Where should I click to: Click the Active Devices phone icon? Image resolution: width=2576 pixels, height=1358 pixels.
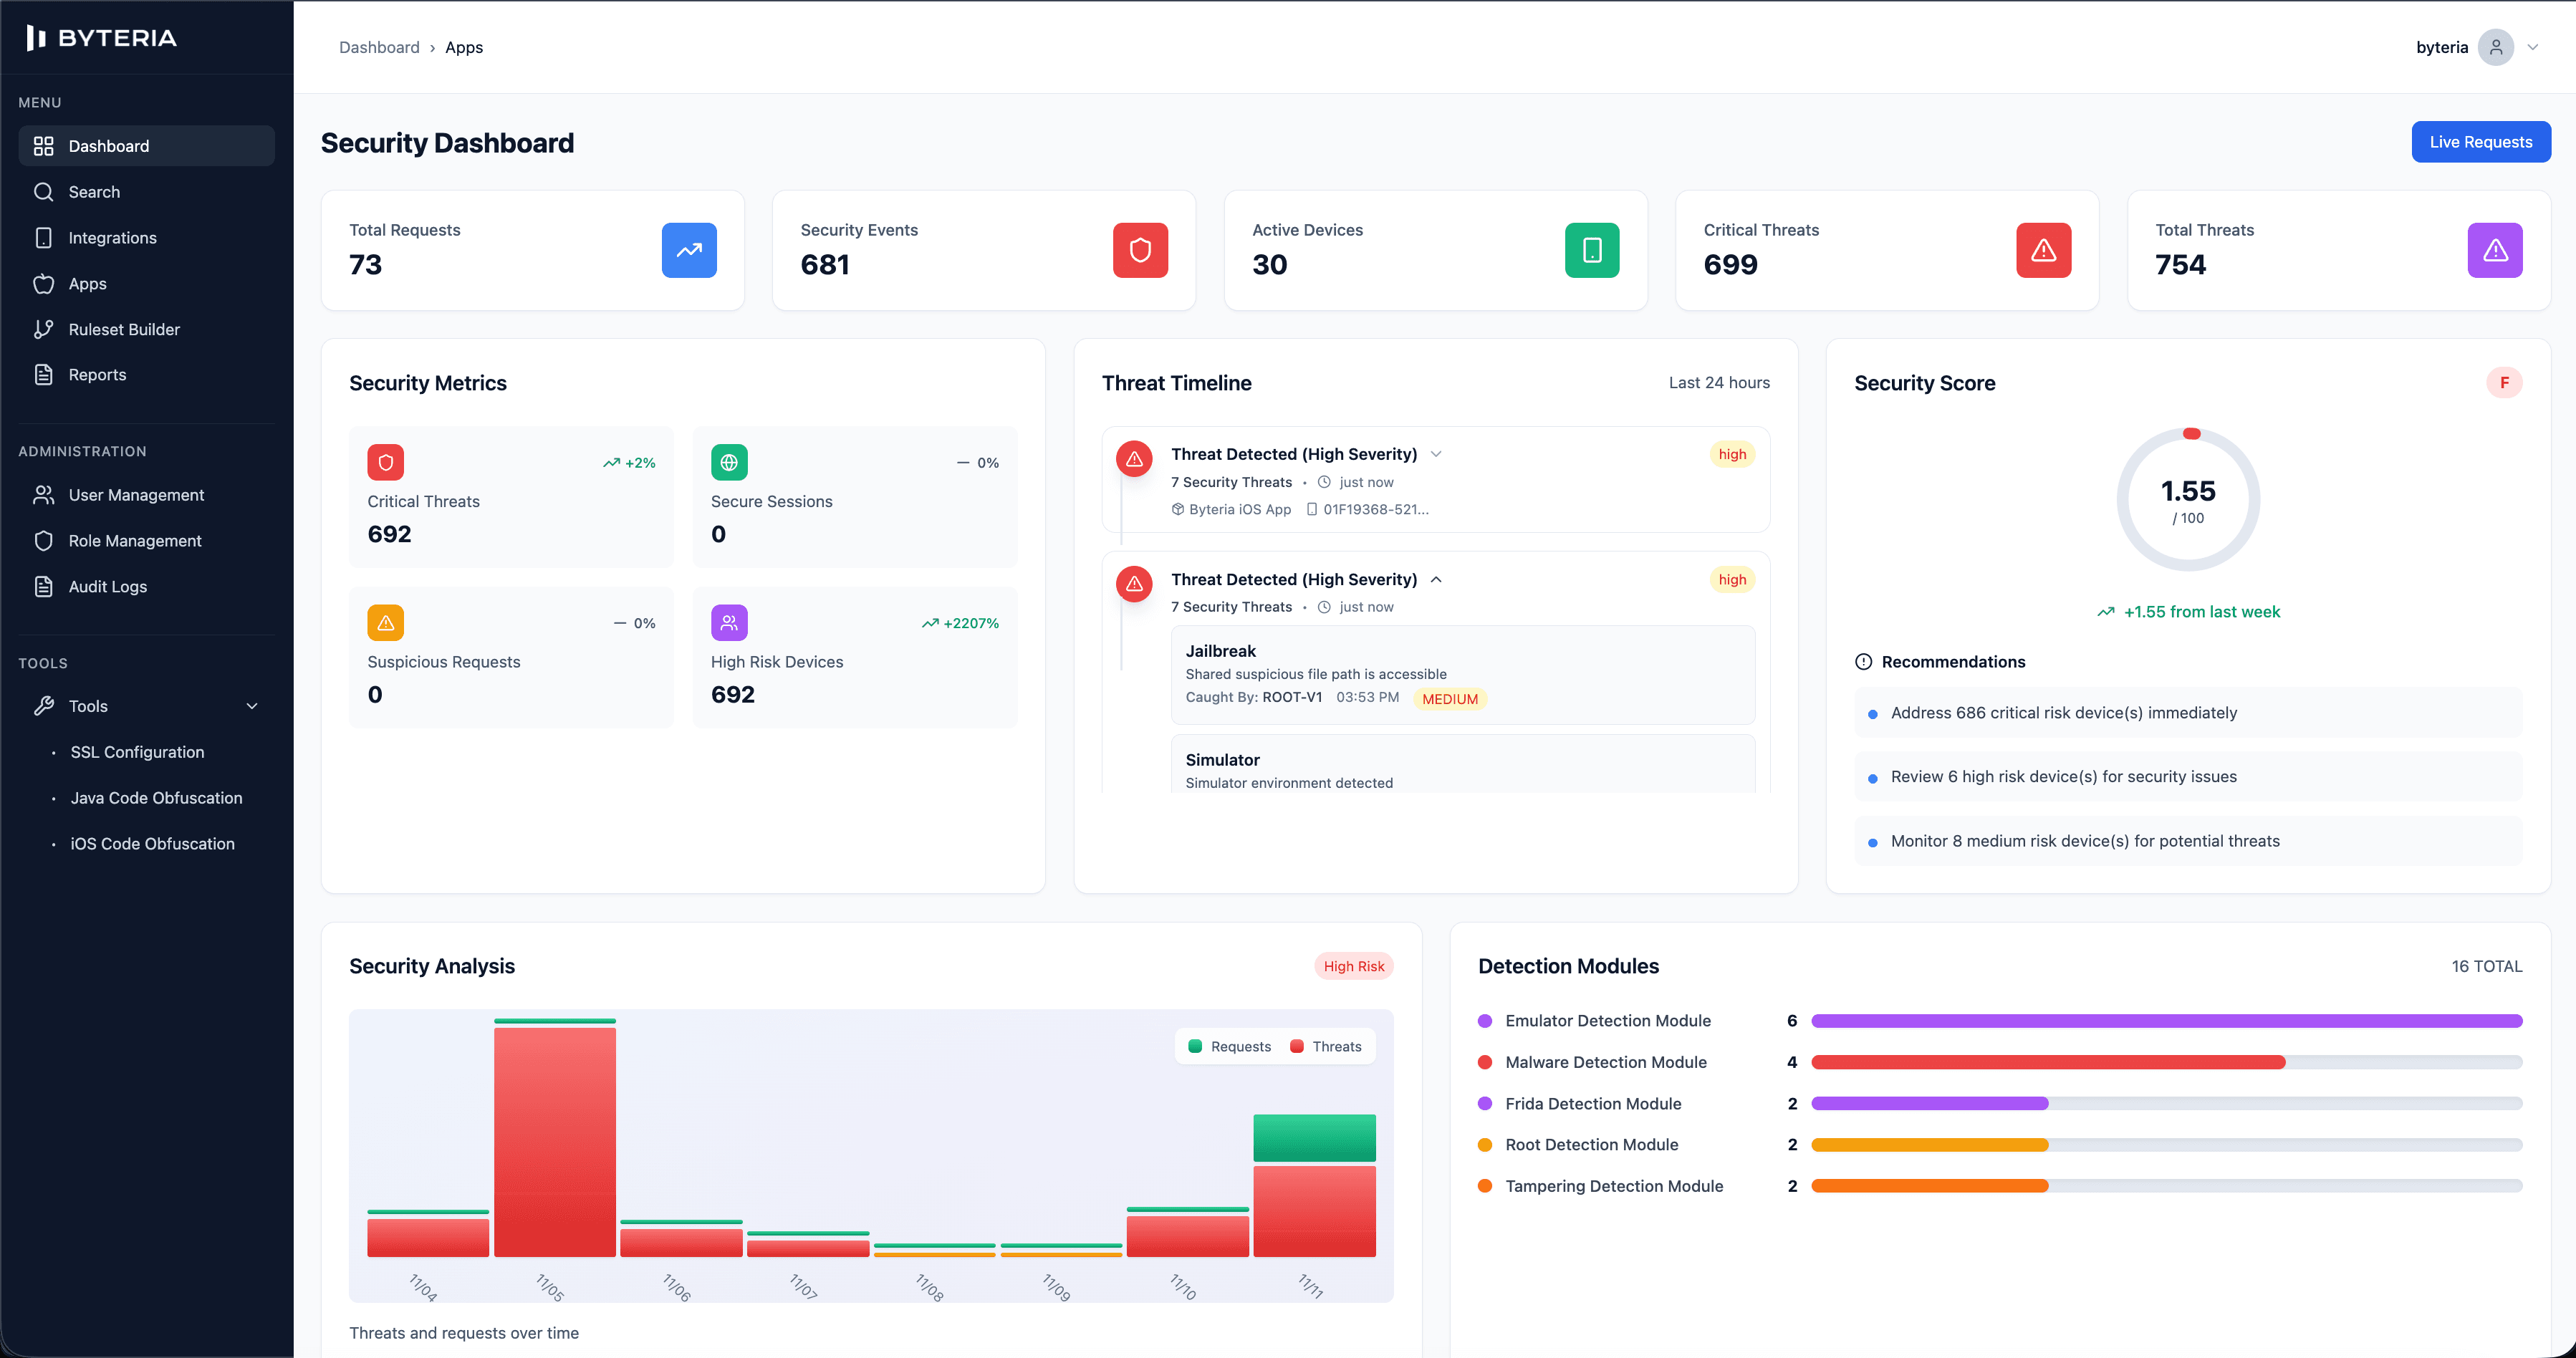1592,250
